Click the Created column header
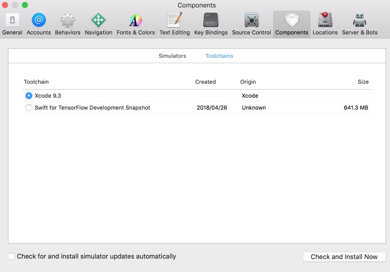The image size is (390, 272). pyautogui.click(x=205, y=82)
